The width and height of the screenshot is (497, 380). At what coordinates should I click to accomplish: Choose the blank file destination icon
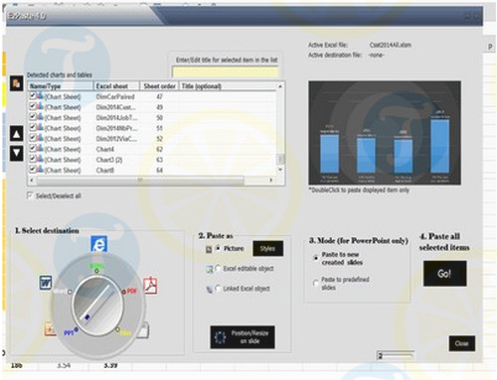tap(143, 330)
